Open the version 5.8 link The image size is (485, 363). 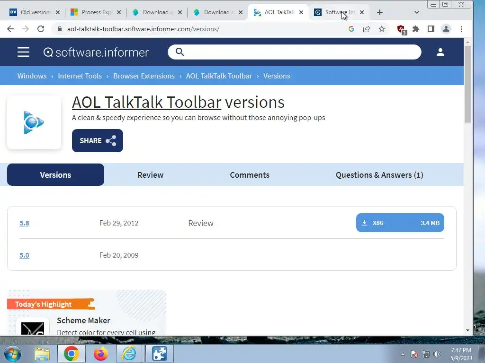point(24,223)
